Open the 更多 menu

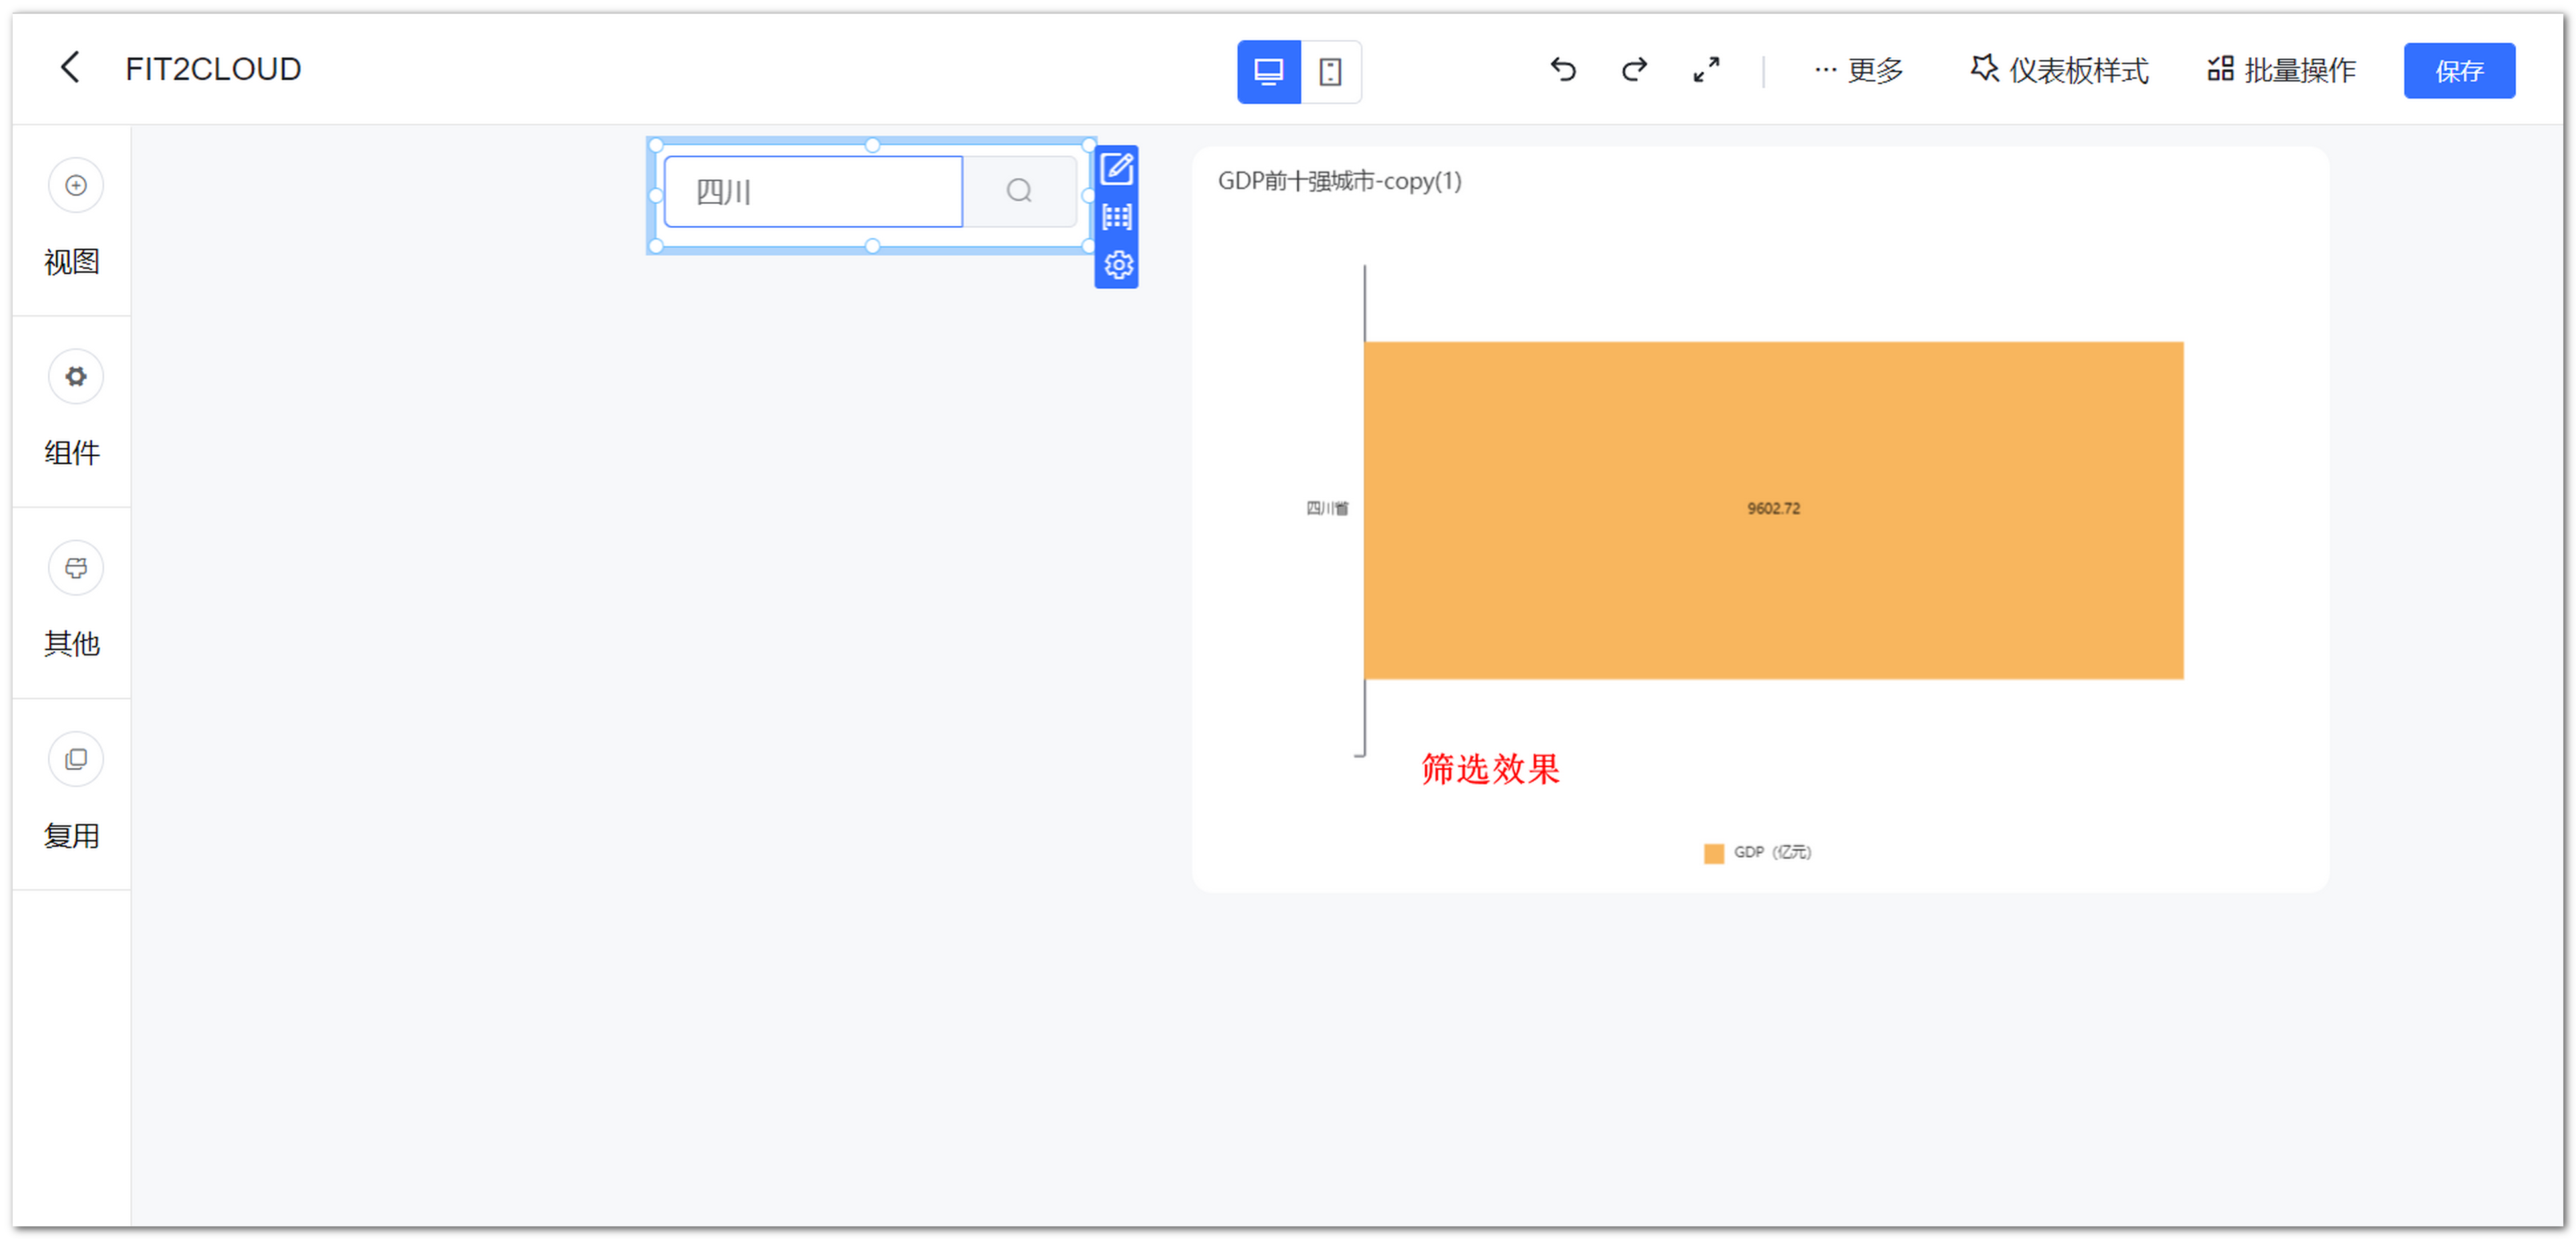click(1858, 70)
